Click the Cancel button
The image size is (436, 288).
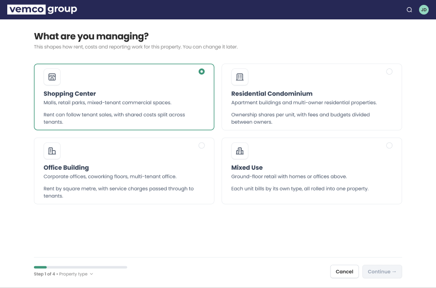(344, 272)
